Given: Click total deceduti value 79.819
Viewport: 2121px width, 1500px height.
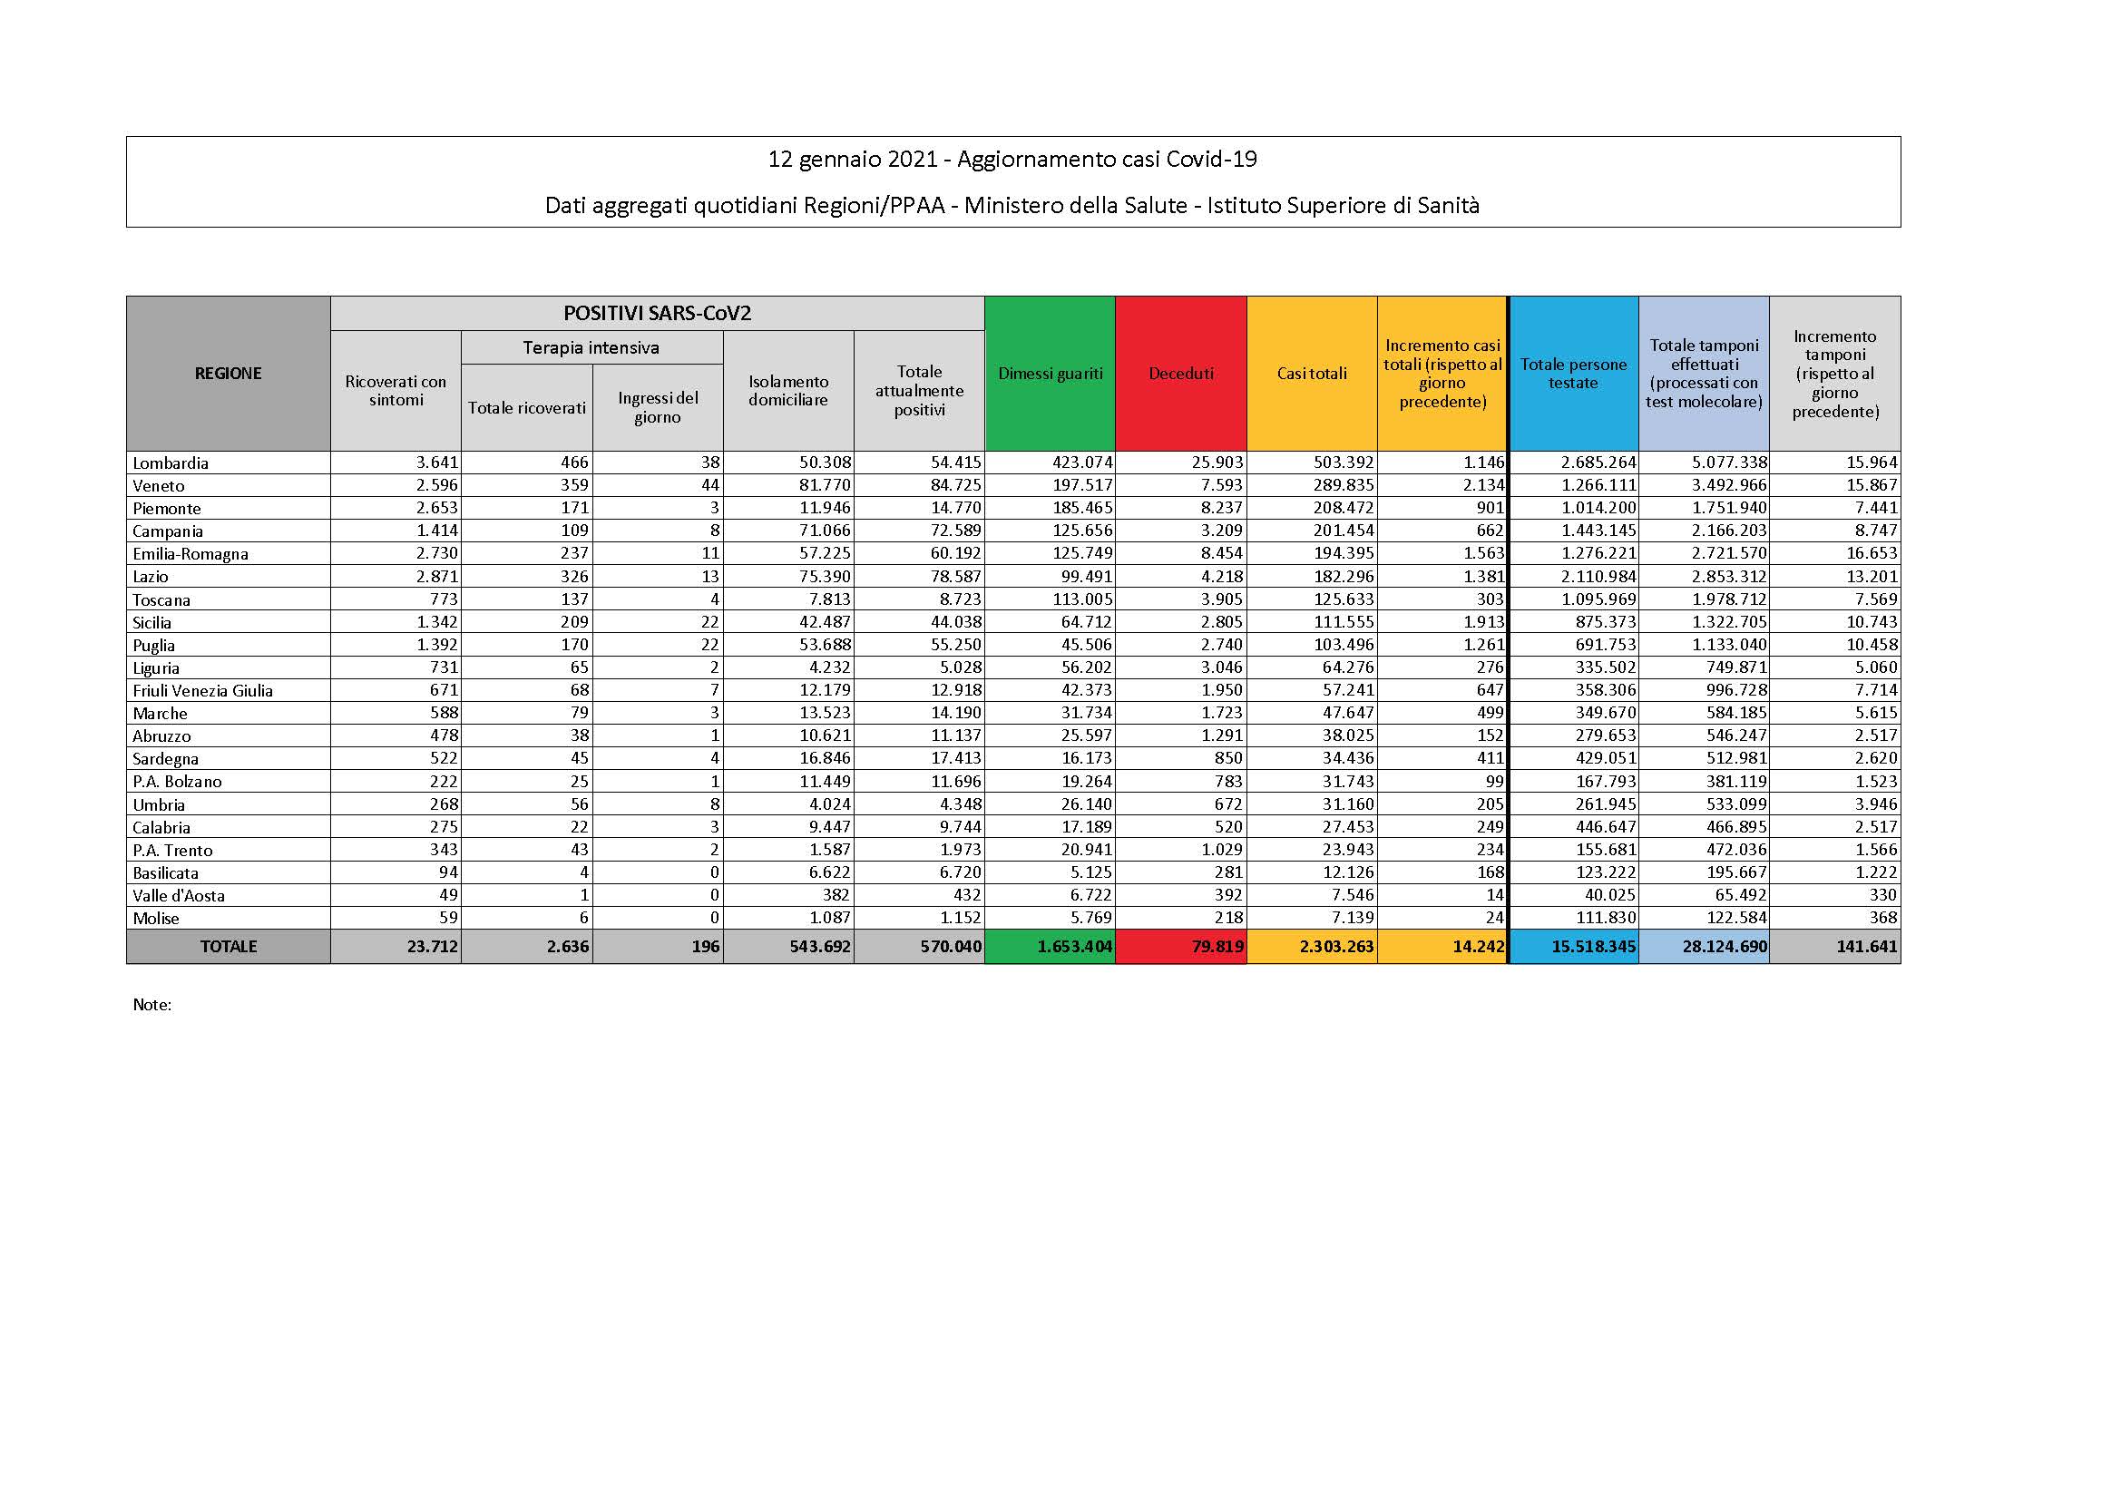Looking at the screenshot, I should pos(1217,947).
